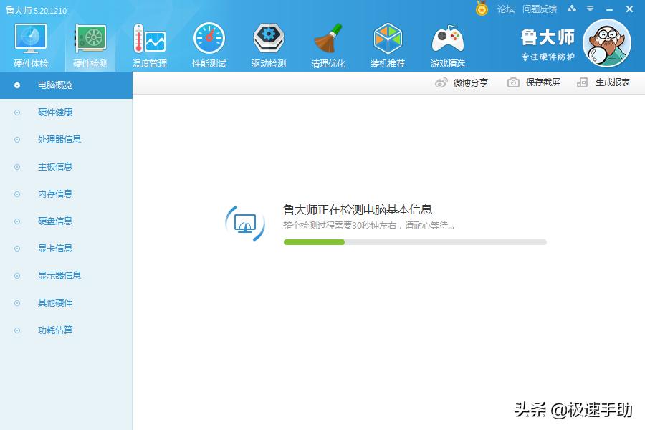Open the 温度管理 temperature management tool
645x430 pixels.
(x=148, y=43)
